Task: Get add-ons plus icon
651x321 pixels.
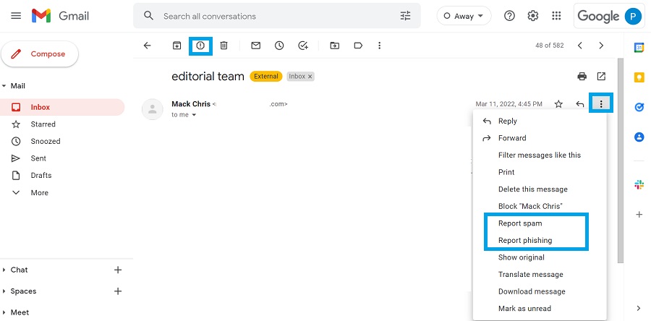Action: click(x=639, y=215)
